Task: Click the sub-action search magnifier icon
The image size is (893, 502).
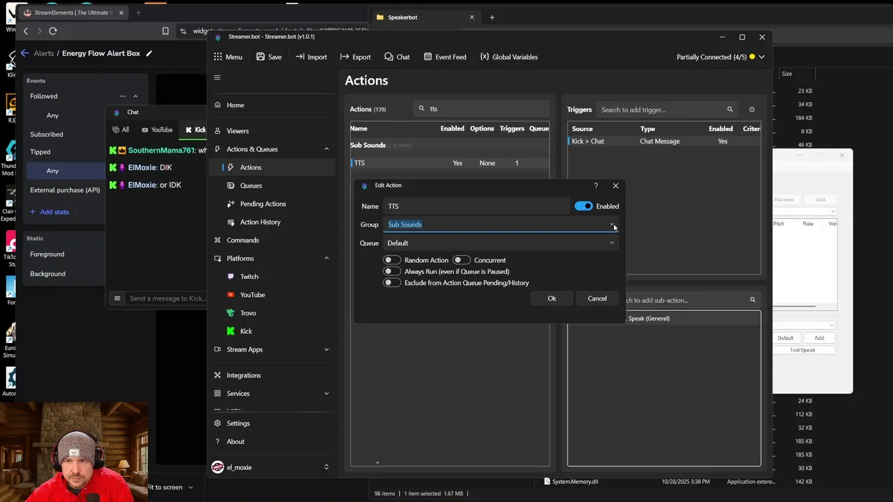Action: 752,300
